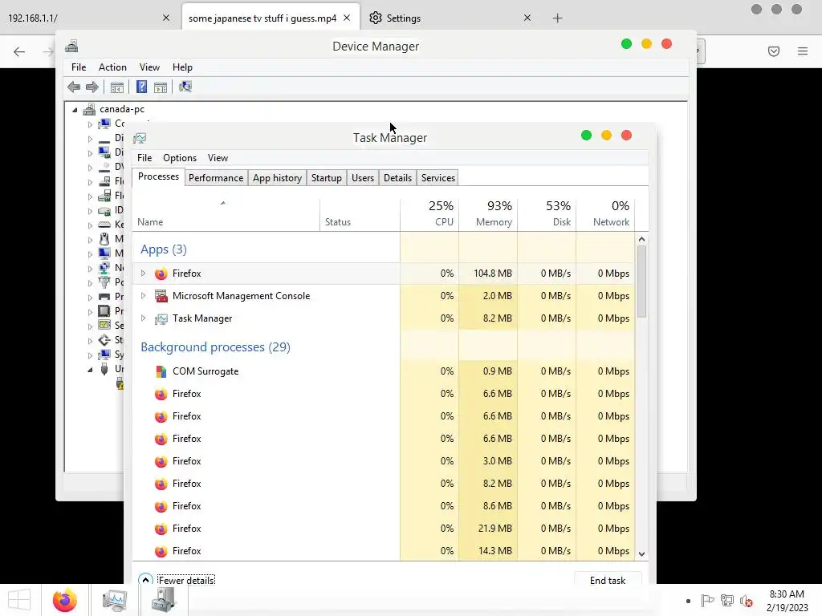Open the Details tab
Screen dimensions: 822x616
[x=397, y=178]
